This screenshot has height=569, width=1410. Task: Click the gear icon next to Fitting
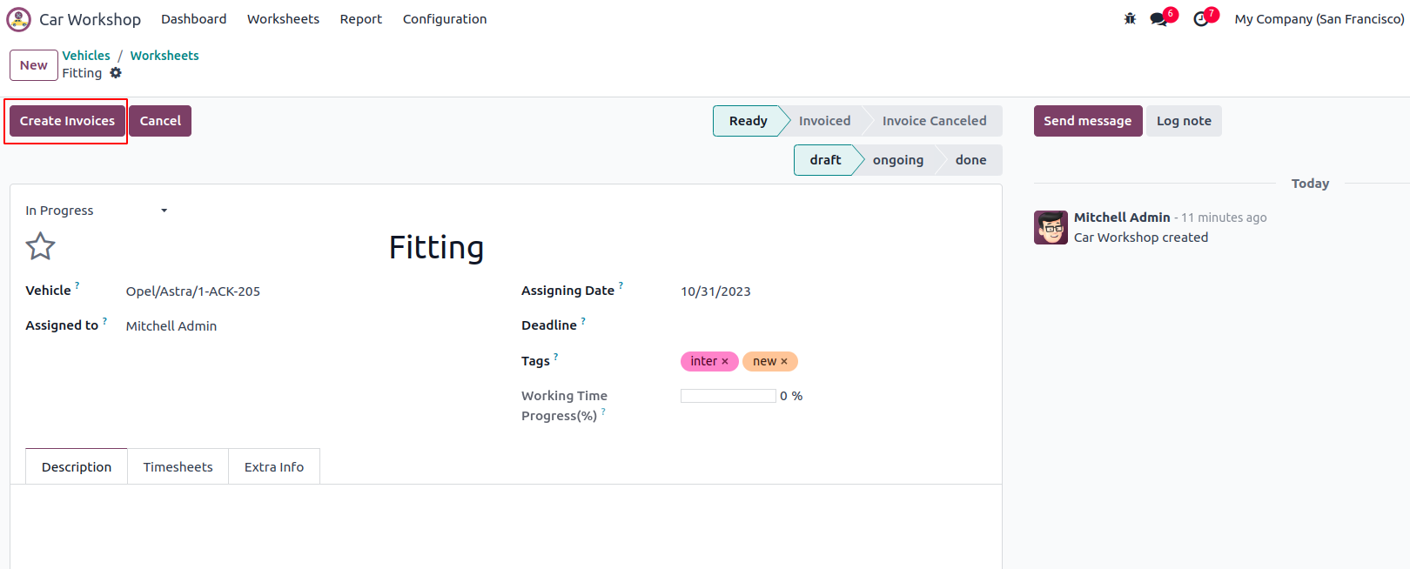(116, 73)
